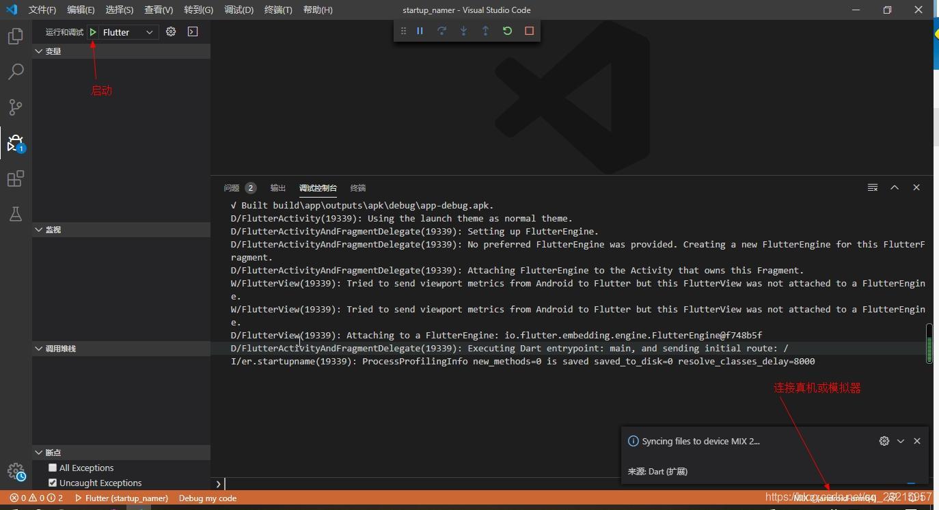Click Flutter (startup_namer) in status bar
Image resolution: width=939 pixels, height=510 pixels.
click(x=121, y=498)
